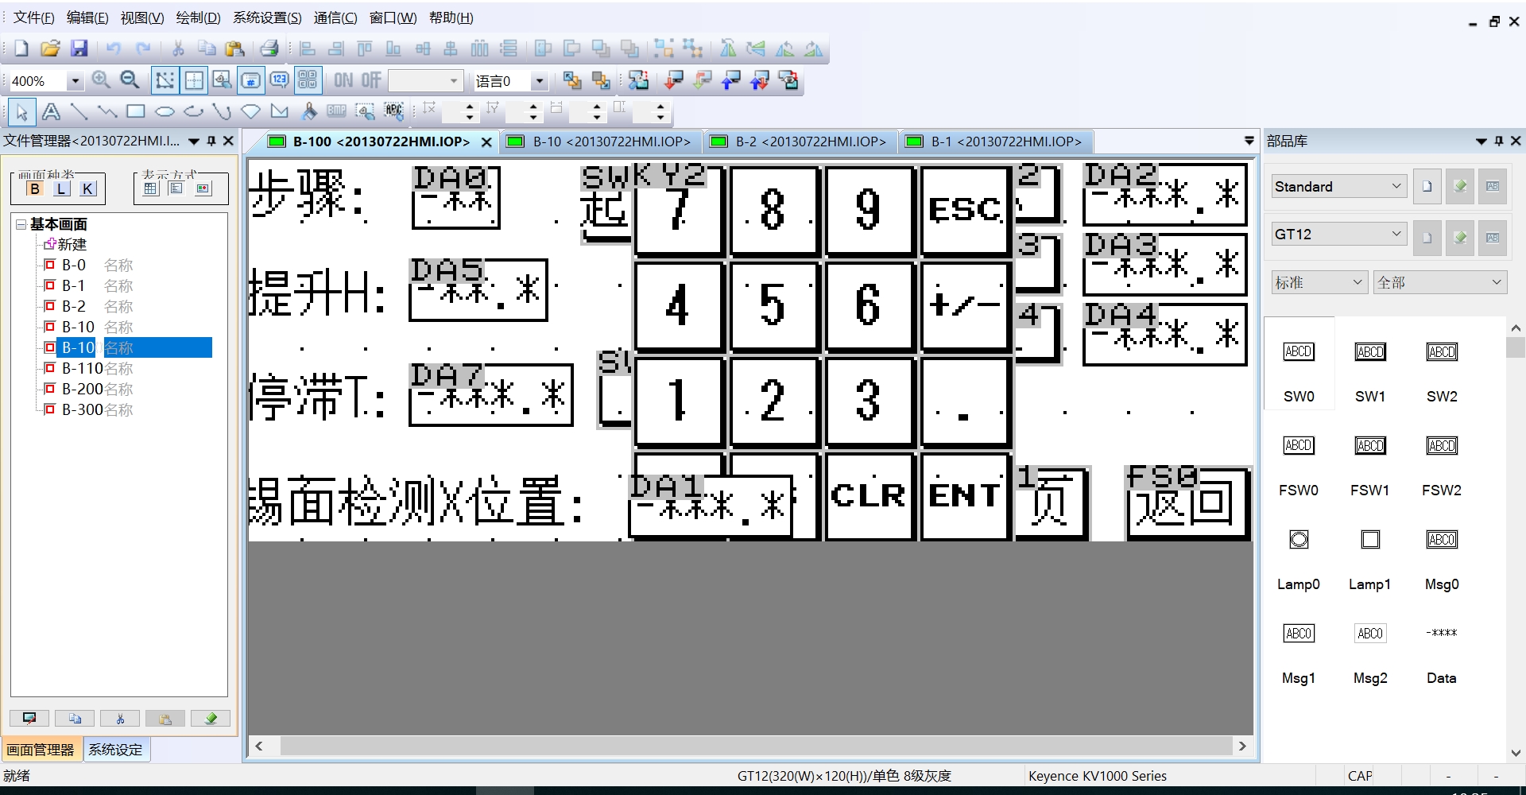Switch to the B-2 document tab

pyautogui.click(x=800, y=142)
